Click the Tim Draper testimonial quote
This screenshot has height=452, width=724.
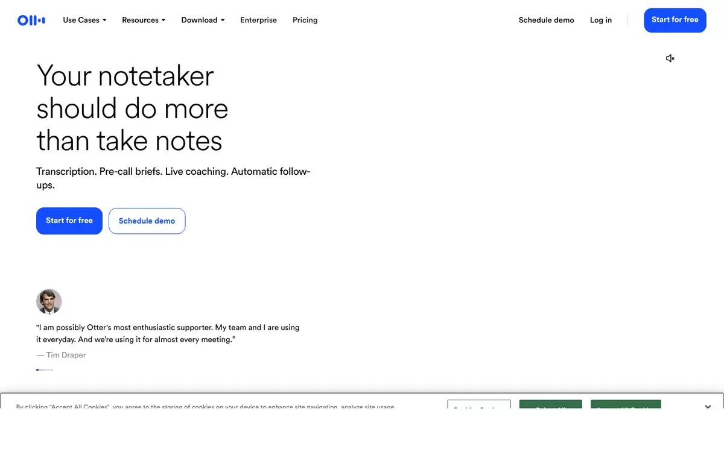pos(168,333)
